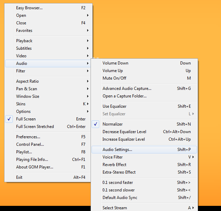
Task: Select Volume Down in the Audio menu
Action: click(115, 63)
